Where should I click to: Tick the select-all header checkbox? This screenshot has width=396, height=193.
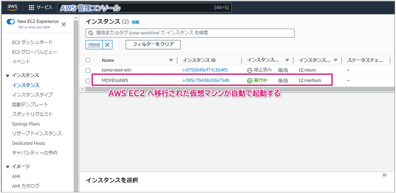(x=88, y=60)
